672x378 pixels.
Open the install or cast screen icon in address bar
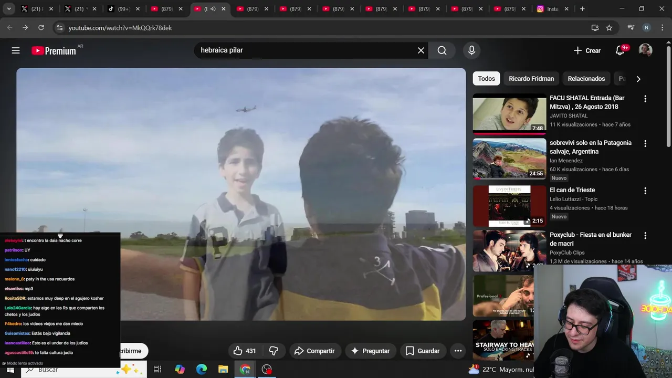595,28
